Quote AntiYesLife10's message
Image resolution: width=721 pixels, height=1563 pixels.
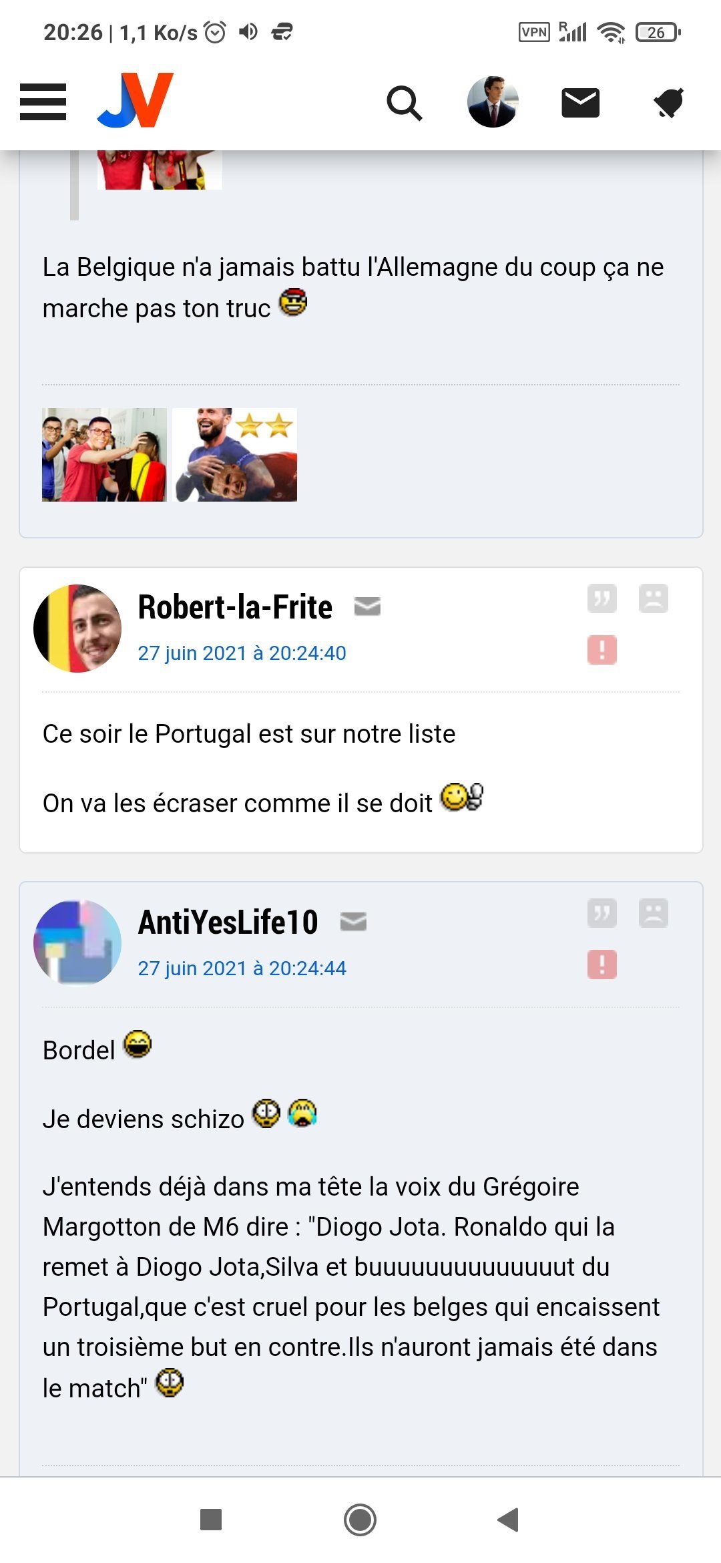[x=602, y=913]
